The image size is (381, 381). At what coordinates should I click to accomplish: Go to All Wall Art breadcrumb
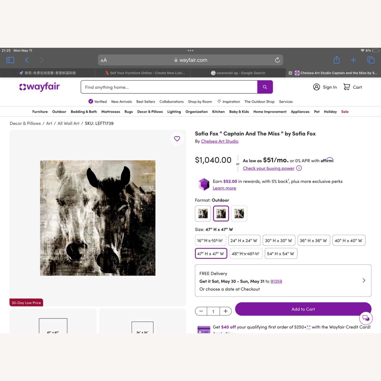coord(69,123)
